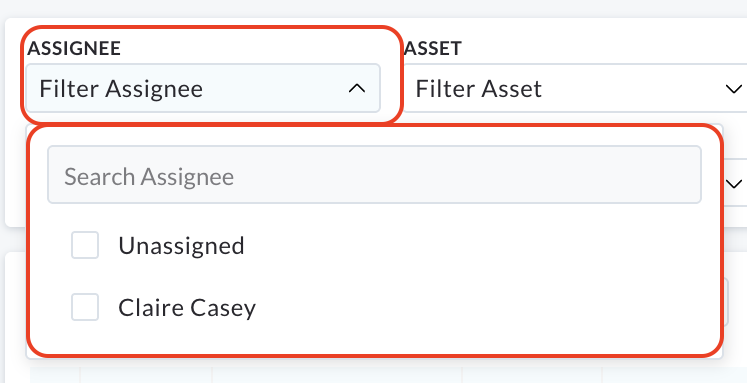Click the partially hidden chevron below Filter Asset

(736, 184)
